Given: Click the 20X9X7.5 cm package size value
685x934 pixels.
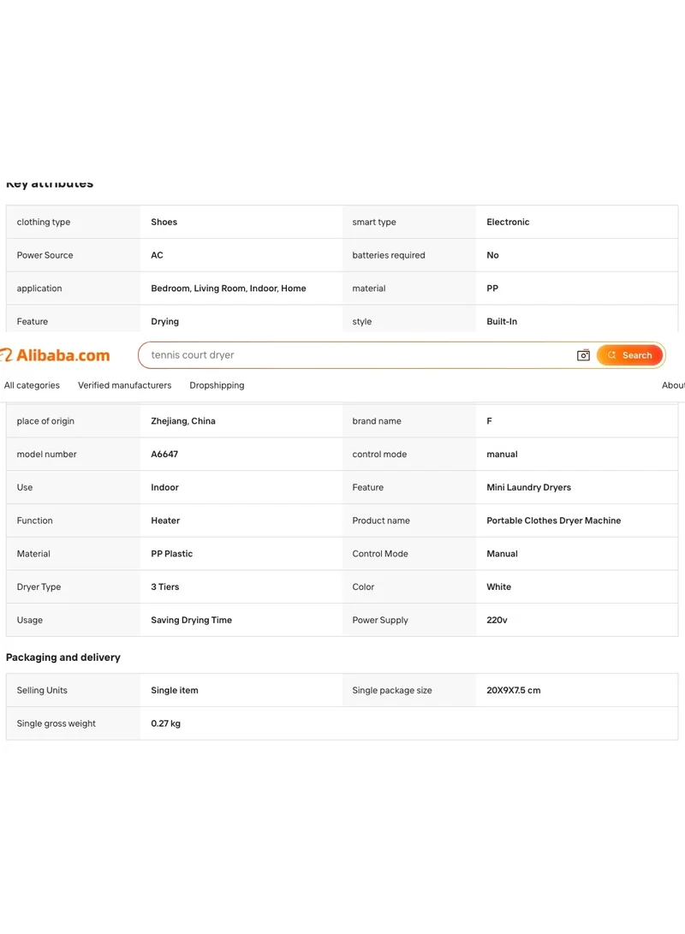Looking at the screenshot, I should point(514,690).
